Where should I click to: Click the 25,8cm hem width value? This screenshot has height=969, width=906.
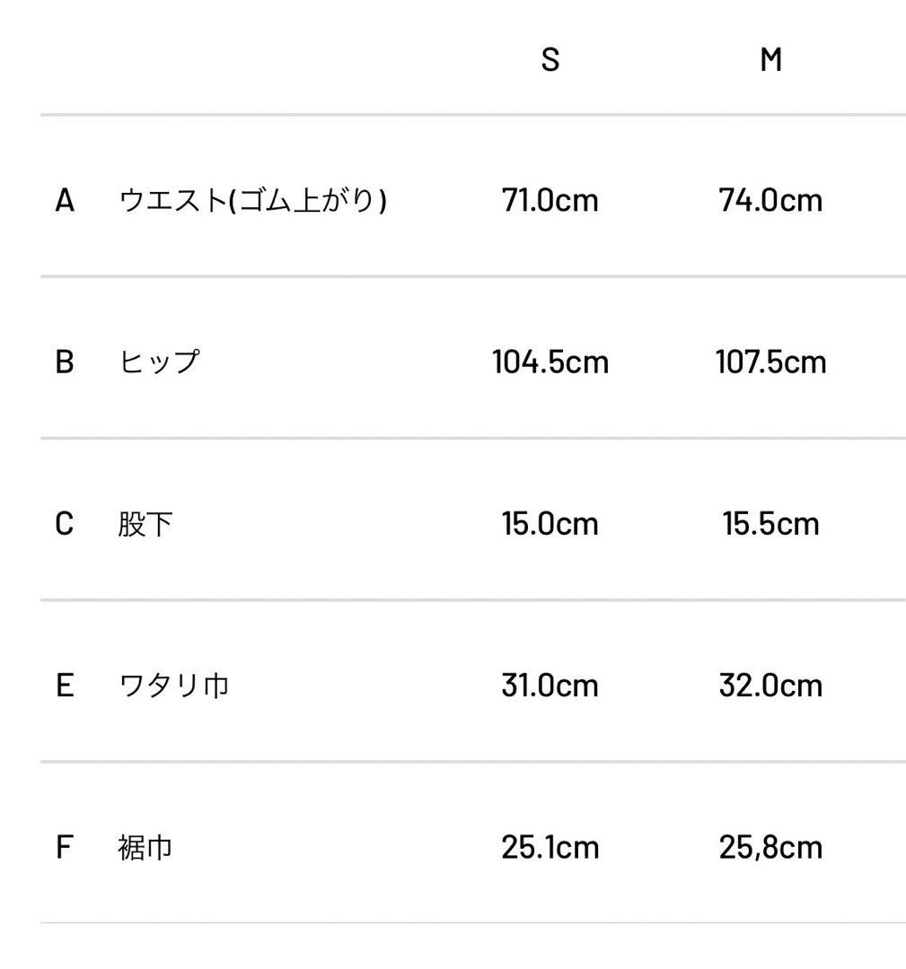click(x=770, y=847)
